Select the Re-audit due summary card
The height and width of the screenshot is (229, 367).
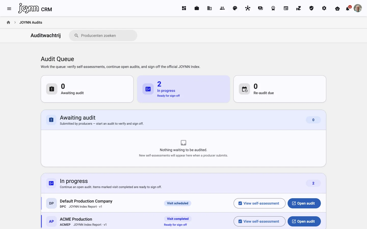(x=280, y=89)
